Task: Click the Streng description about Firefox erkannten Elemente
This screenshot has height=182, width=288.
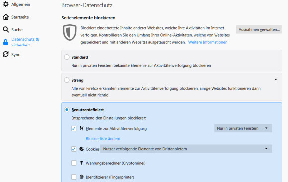Action: coord(166,91)
